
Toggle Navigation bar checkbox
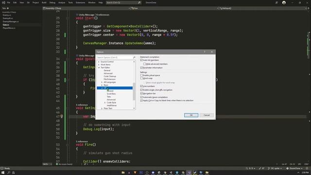pos(141,93)
